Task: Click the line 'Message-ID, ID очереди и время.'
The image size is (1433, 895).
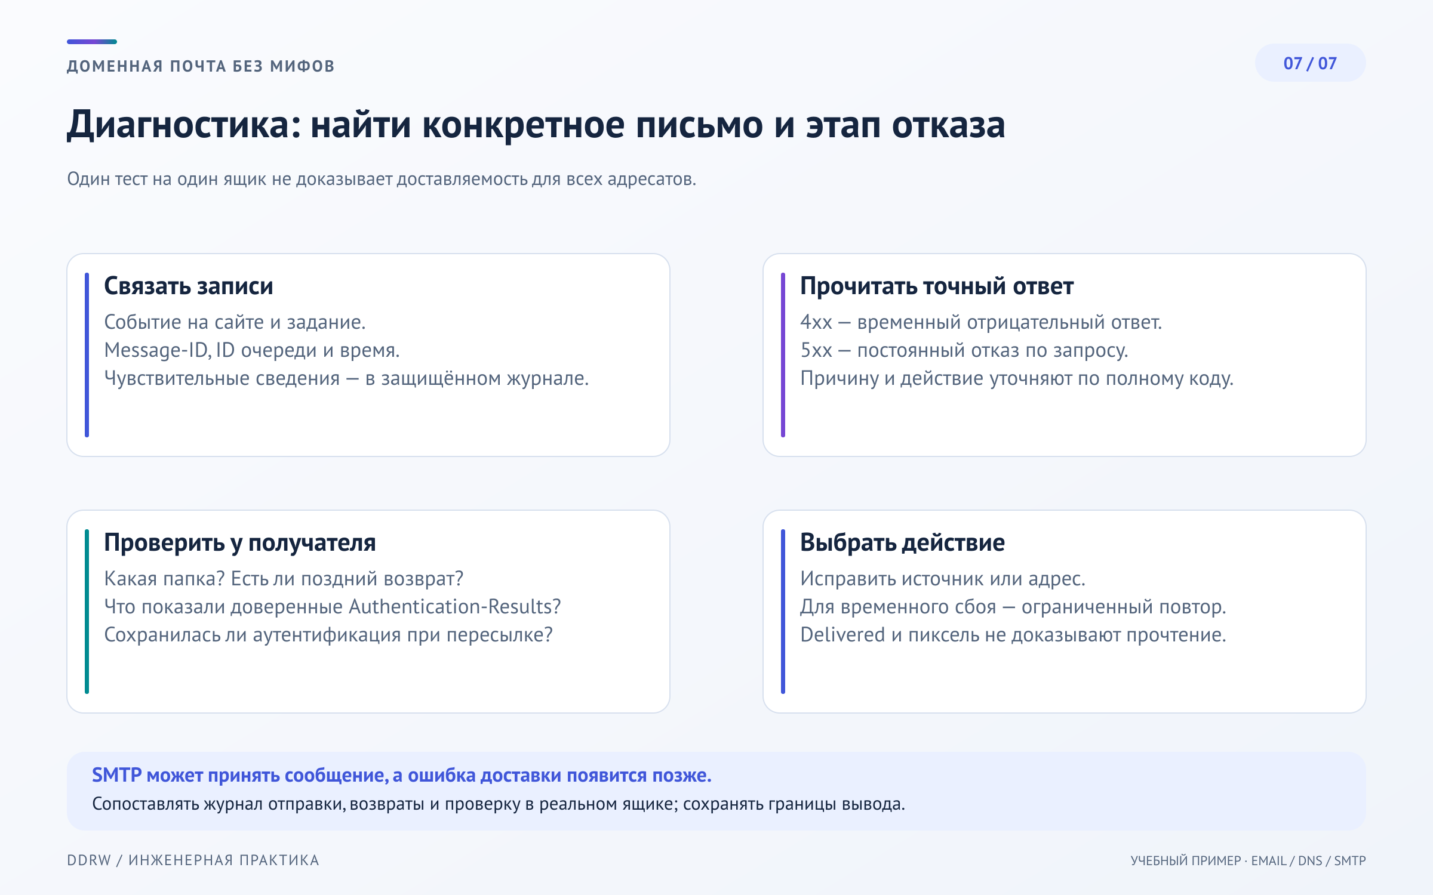Action: pos(252,350)
